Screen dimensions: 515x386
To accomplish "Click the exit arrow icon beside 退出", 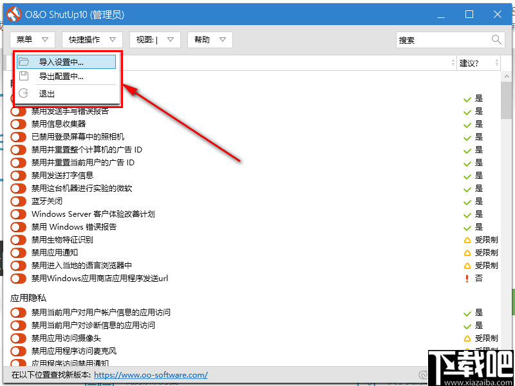I will [24, 93].
